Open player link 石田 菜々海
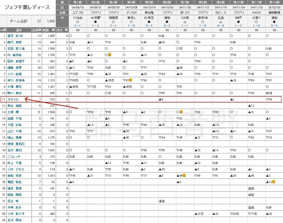 pyautogui.click(x=16, y=48)
